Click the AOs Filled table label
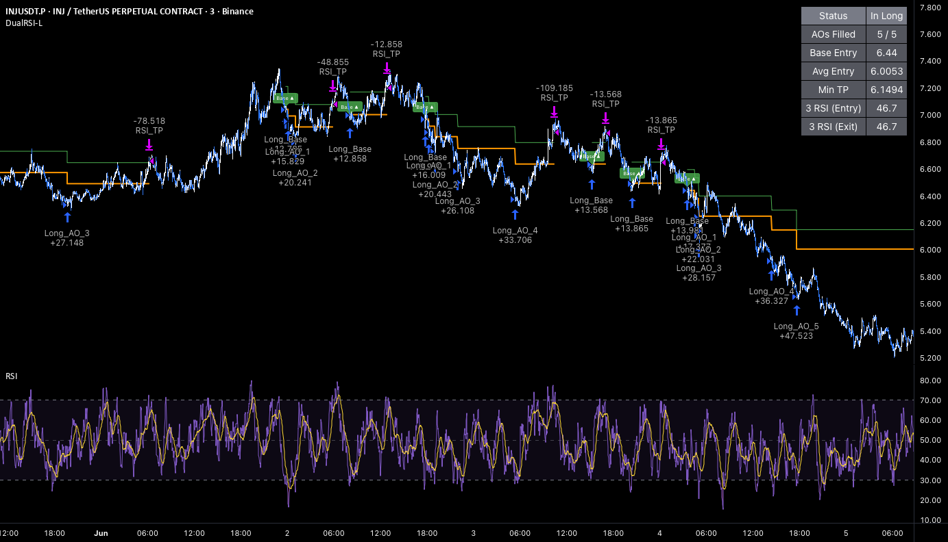 (x=833, y=34)
